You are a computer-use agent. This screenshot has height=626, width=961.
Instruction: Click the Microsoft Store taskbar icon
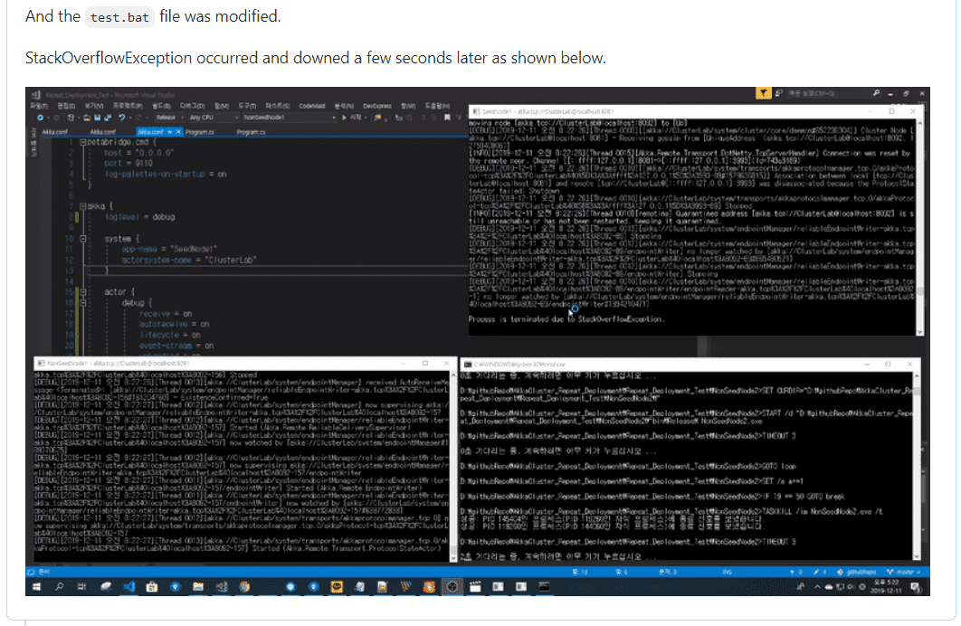(152, 587)
